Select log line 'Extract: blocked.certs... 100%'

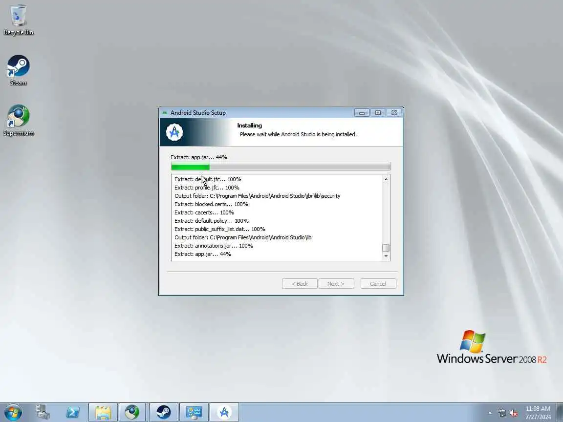coord(211,204)
